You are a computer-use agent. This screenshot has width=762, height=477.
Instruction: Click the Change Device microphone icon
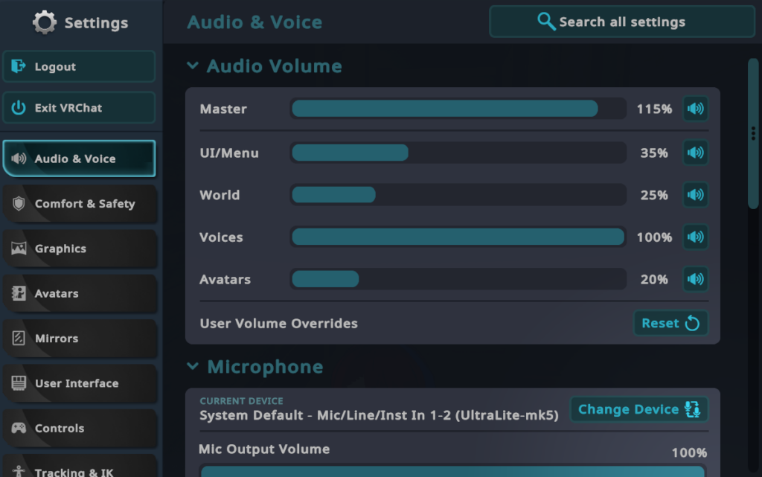(693, 409)
